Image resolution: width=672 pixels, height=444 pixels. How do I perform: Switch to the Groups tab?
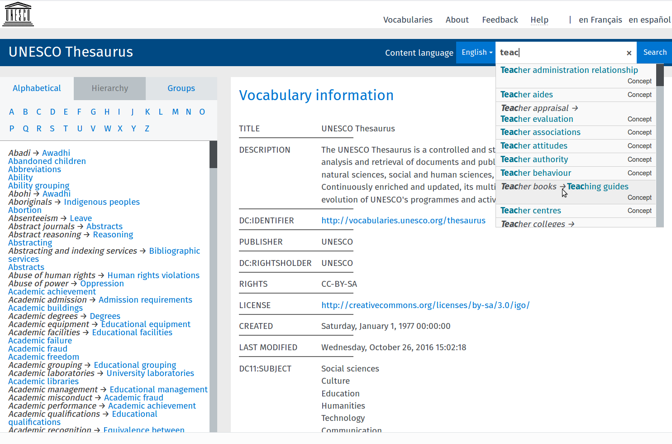tap(181, 88)
